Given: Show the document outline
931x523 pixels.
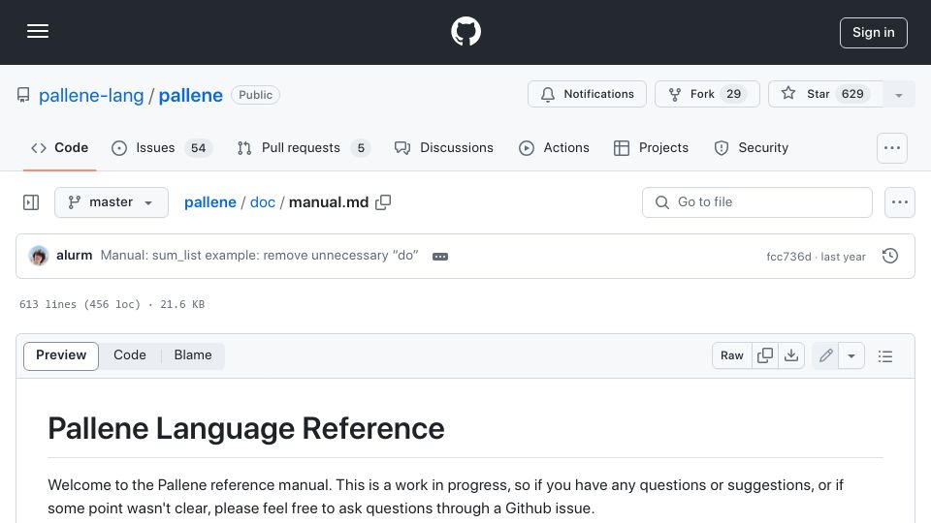Looking at the screenshot, I should click(885, 355).
